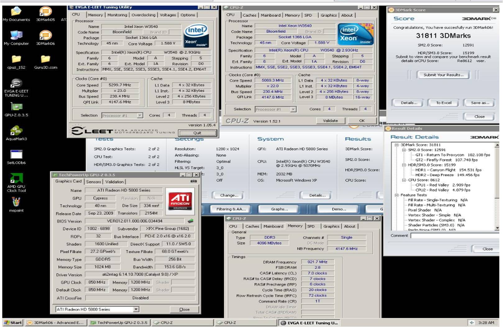Click Change... in 3DMark06 settings
503x327 pixels.
pyautogui.click(x=229, y=195)
